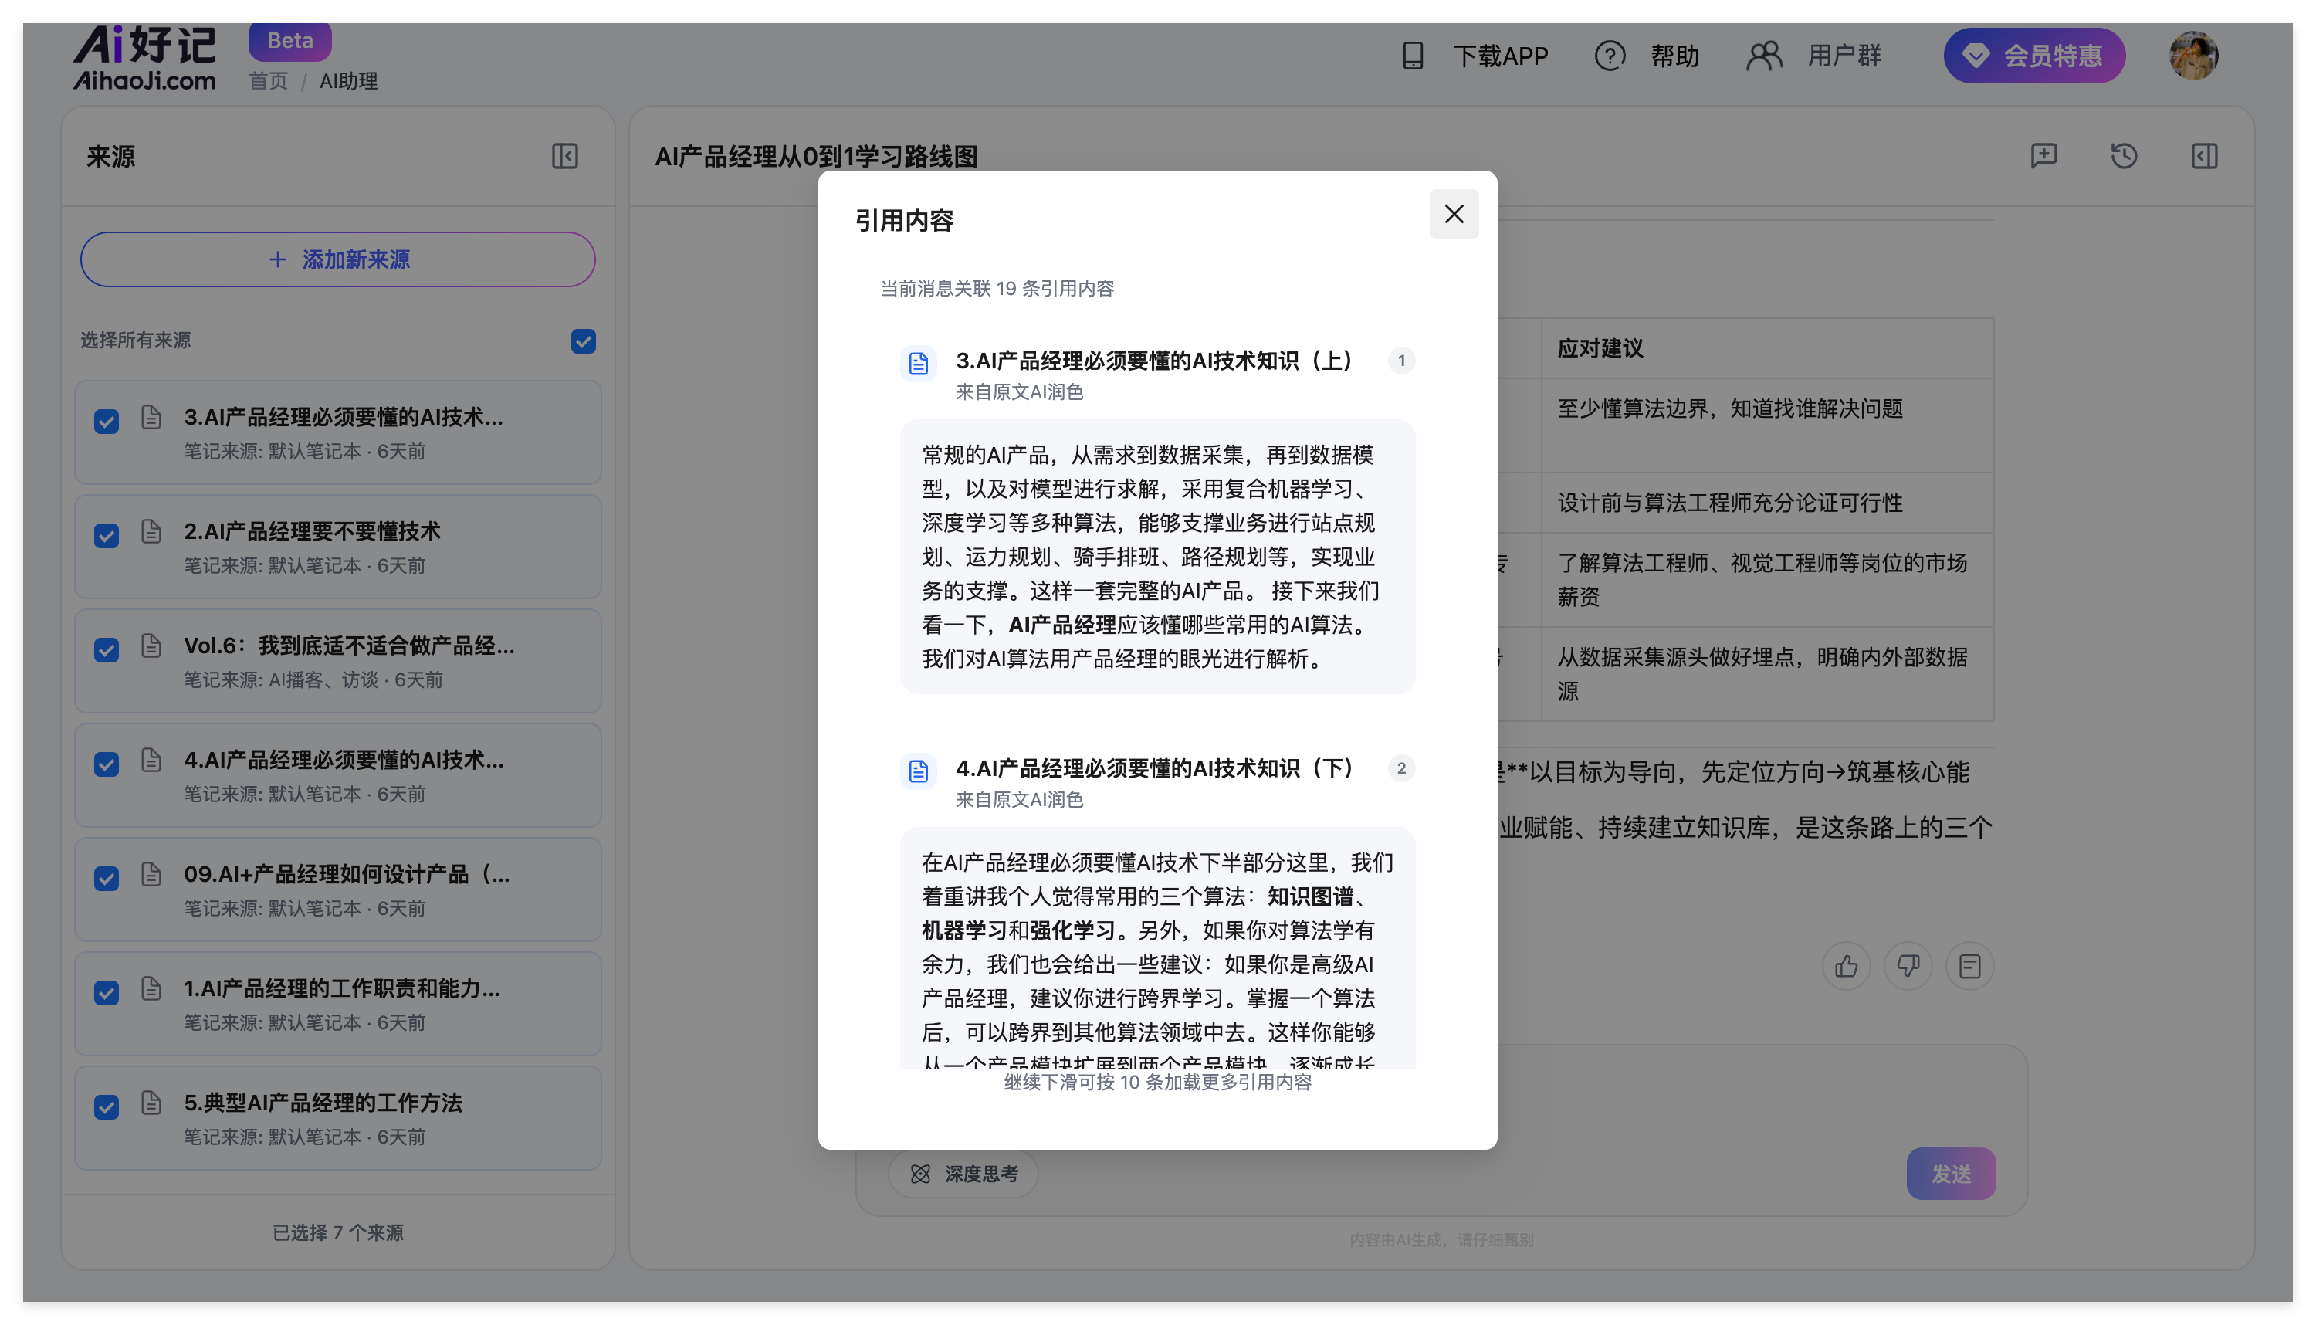Click the Beta badge

tap(290, 40)
